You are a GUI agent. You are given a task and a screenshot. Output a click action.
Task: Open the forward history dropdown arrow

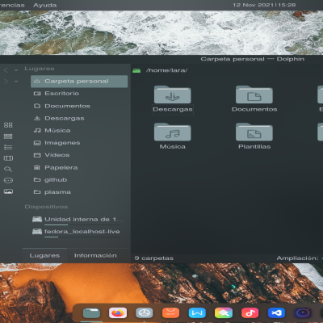tap(16, 82)
